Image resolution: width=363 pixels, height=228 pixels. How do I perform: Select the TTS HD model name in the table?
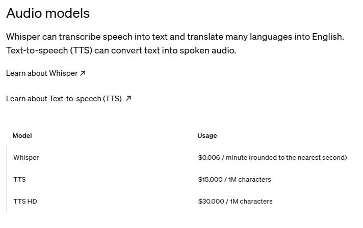[x=25, y=202]
